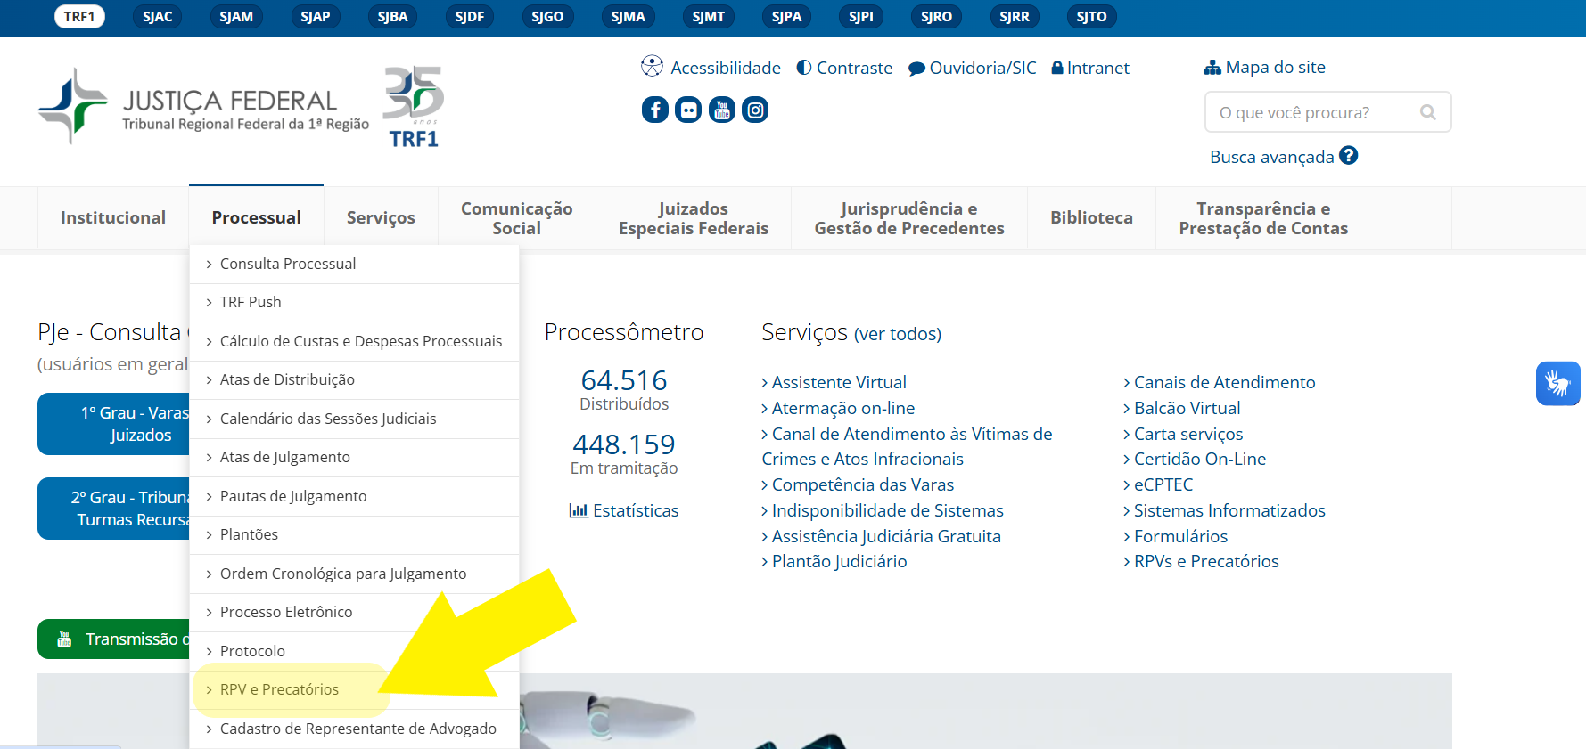This screenshot has width=1586, height=749.
Task: Click the Justiça Federal TRF1 logo
Action: [x=203, y=107]
